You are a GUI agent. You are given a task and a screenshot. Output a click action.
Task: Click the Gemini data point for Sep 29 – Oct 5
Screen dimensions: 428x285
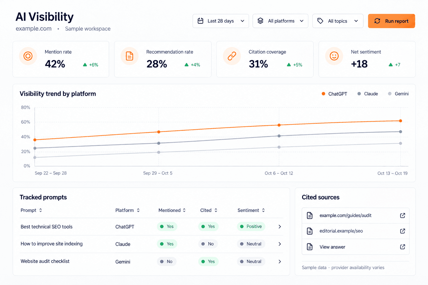coord(159,152)
